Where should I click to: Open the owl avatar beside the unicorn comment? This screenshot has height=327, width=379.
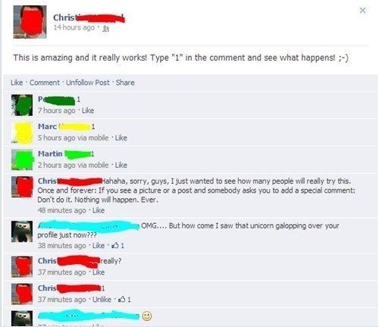coord(22,231)
